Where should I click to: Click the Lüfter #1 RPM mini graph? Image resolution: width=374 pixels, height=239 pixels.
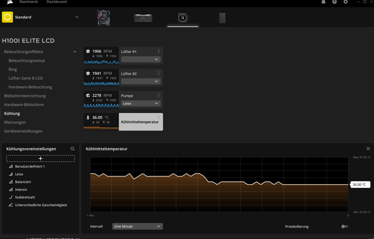[x=101, y=62]
